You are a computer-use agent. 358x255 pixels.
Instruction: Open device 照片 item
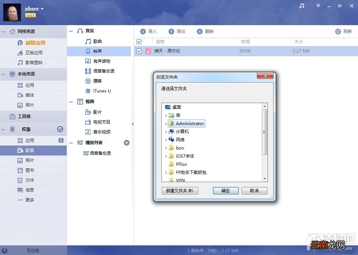point(33,160)
